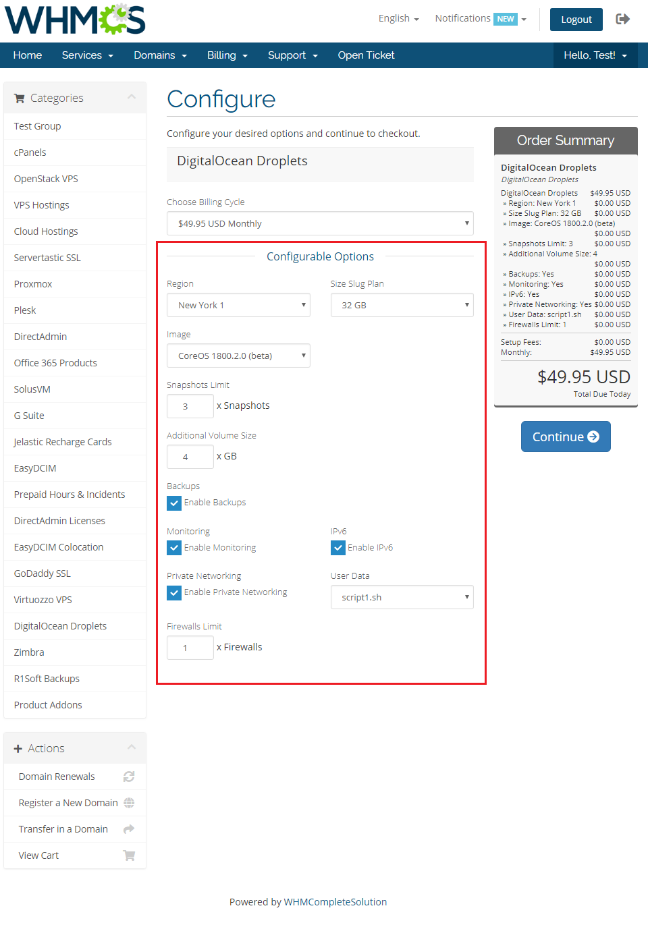Open the Support menu
This screenshot has height=929, width=648.
(293, 55)
